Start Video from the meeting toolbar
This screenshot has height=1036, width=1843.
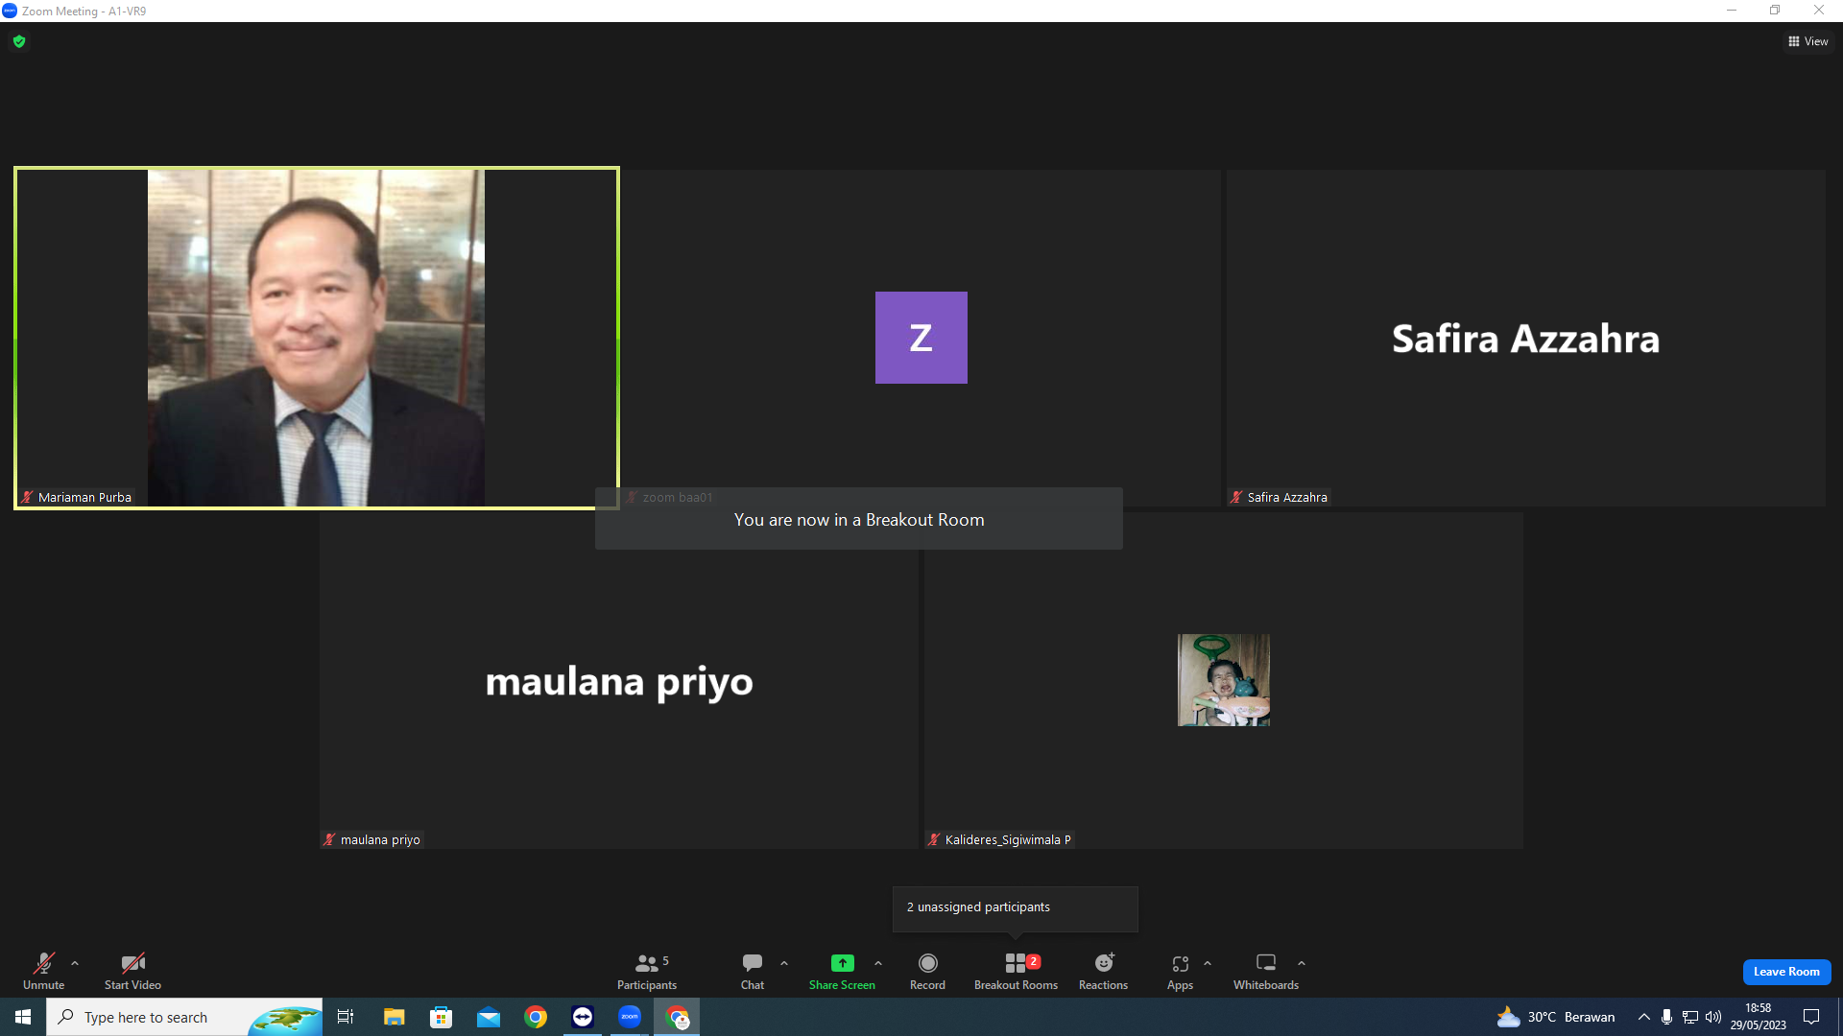pyautogui.click(x=132, y=971)
